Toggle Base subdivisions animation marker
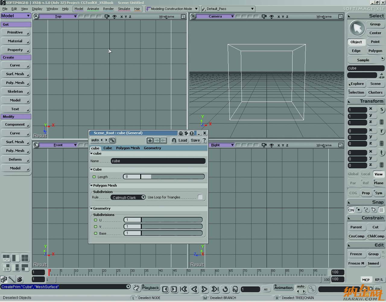The image size is (386, 302). [x=96, y=233]
